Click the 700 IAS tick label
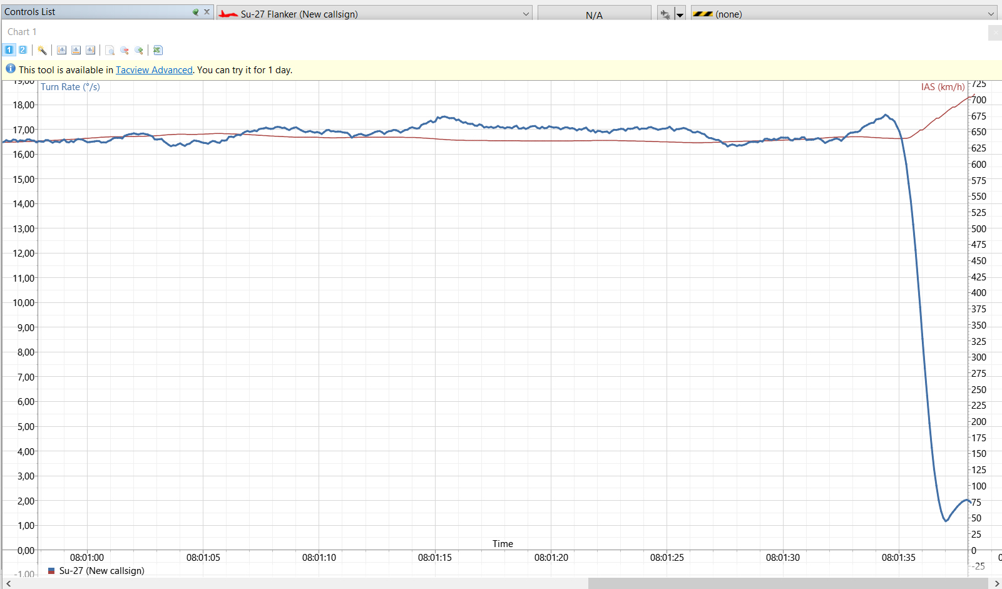 (x=979, y=100)
